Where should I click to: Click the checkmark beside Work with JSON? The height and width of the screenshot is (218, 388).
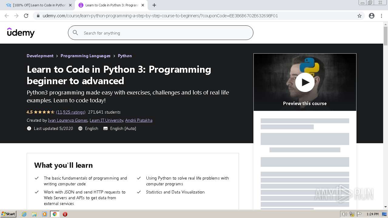pyautogui.click(x=37, y=192)
